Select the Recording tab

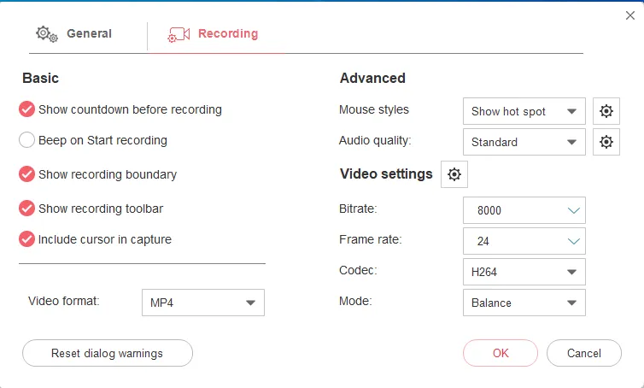tap(214, 34)
